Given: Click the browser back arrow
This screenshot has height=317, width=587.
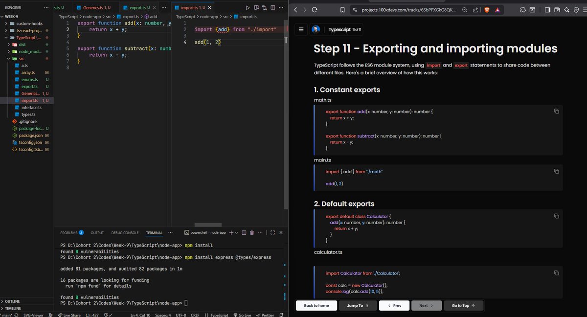Looking at the screenshot, I should 295,10.
